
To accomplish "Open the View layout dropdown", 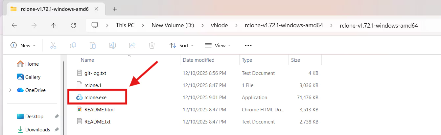I will (218, 45).
